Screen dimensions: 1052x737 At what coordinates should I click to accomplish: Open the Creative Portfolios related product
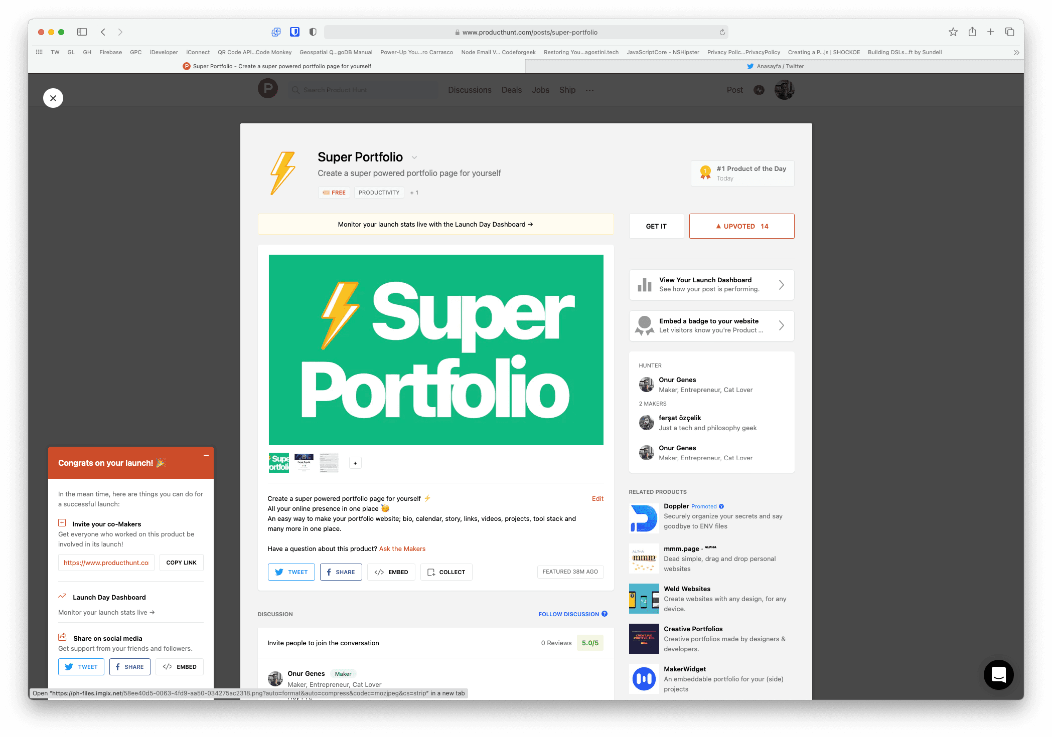coord(711,639)
